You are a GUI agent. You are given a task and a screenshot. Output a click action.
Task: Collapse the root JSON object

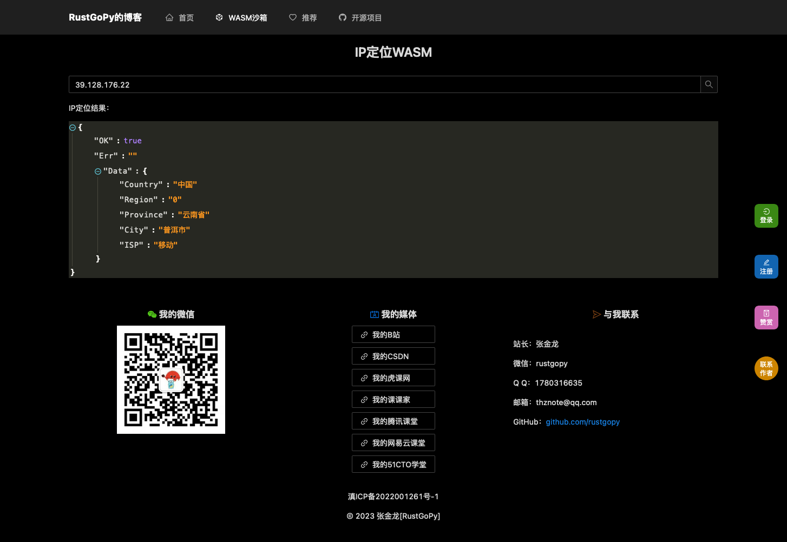coord(73,128)
